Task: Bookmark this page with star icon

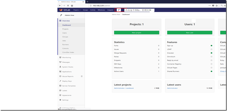Action: tap(217, 6)
